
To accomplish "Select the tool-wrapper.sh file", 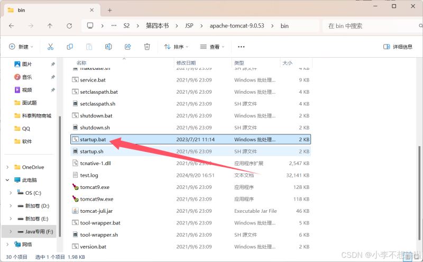I will click(x=190, y=234).
